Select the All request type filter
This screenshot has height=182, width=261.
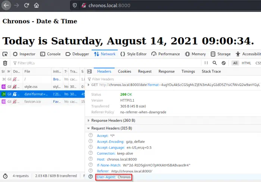235,63
